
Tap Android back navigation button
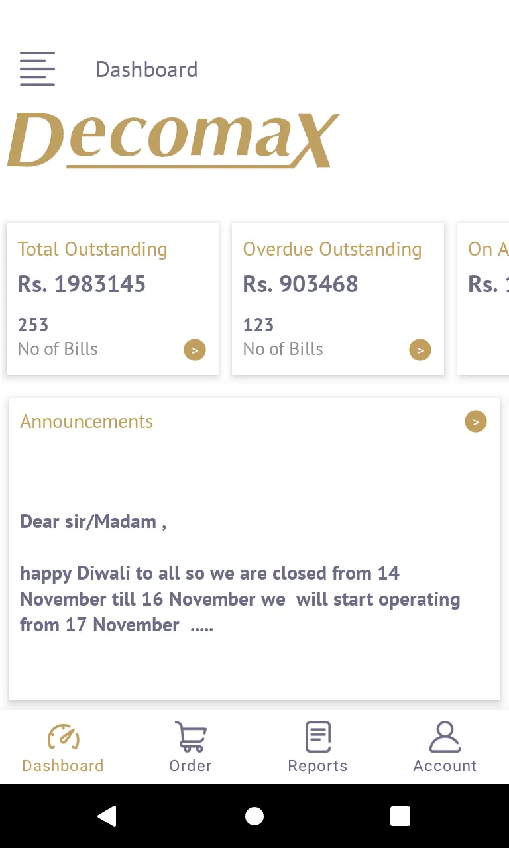pyautogui.click(x=107, y=816)
